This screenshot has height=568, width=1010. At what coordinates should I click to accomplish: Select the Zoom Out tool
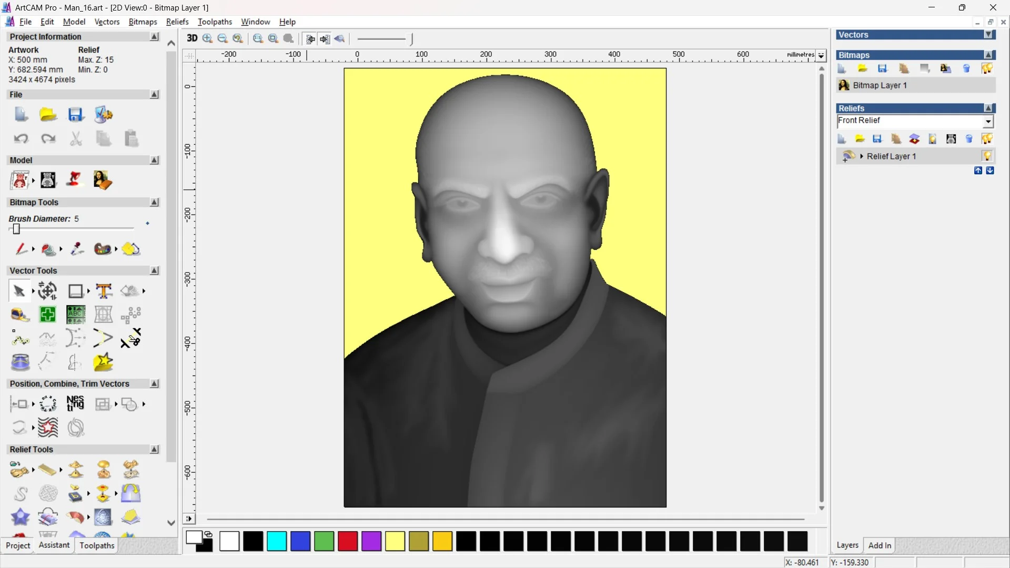[x=222, y=38]
